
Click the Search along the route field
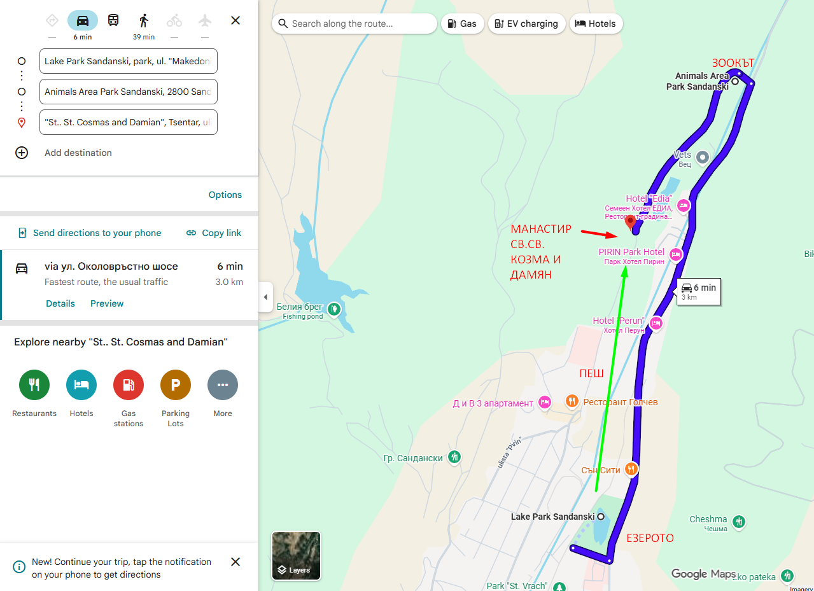pos(361,24)
